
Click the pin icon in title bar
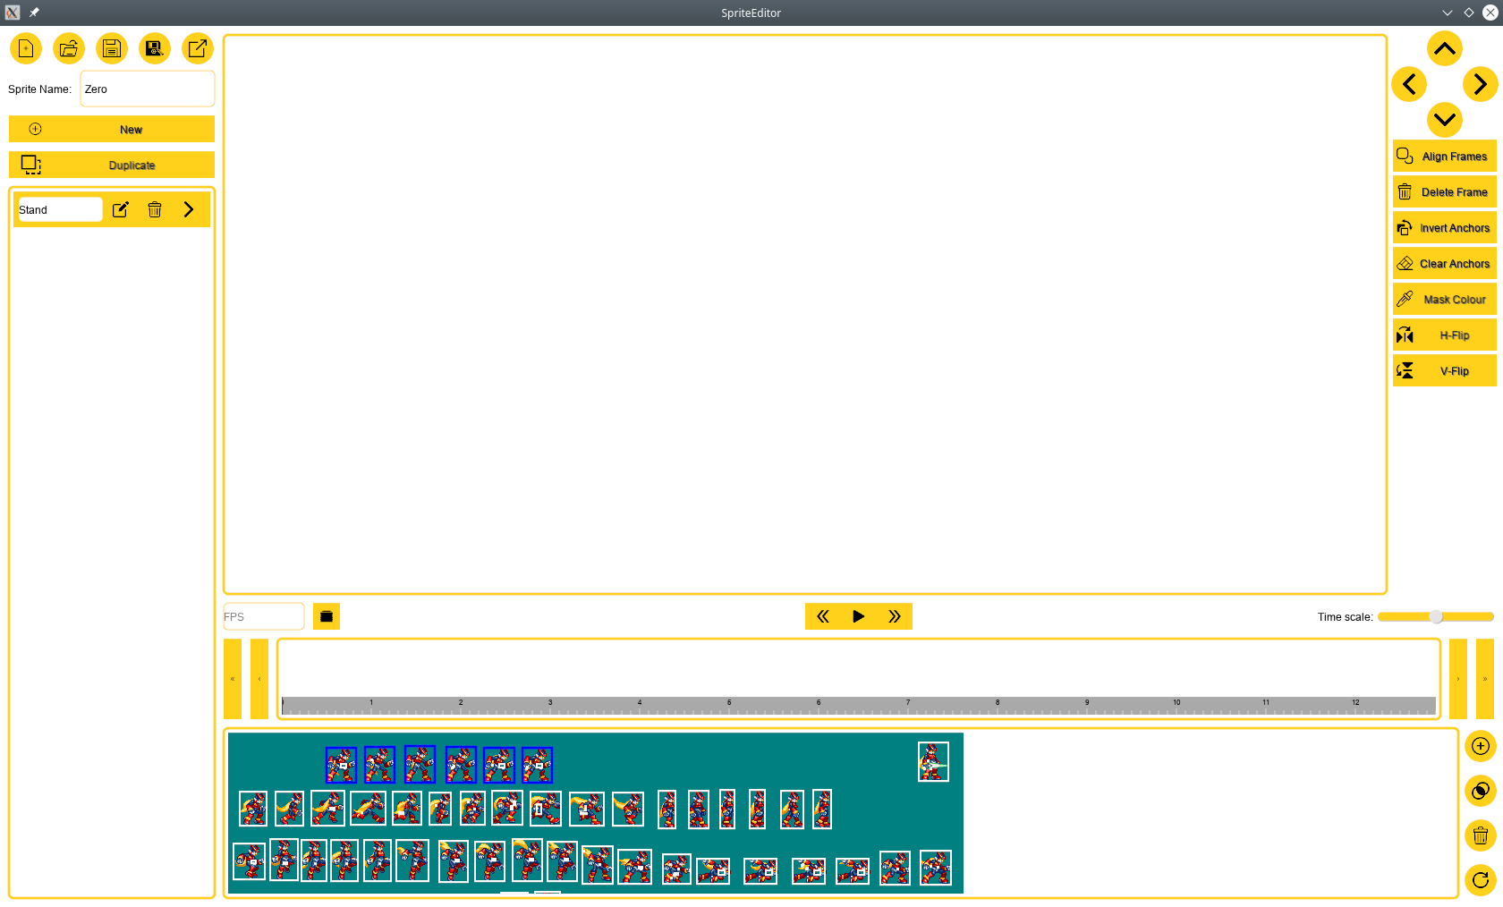point(34,13)
